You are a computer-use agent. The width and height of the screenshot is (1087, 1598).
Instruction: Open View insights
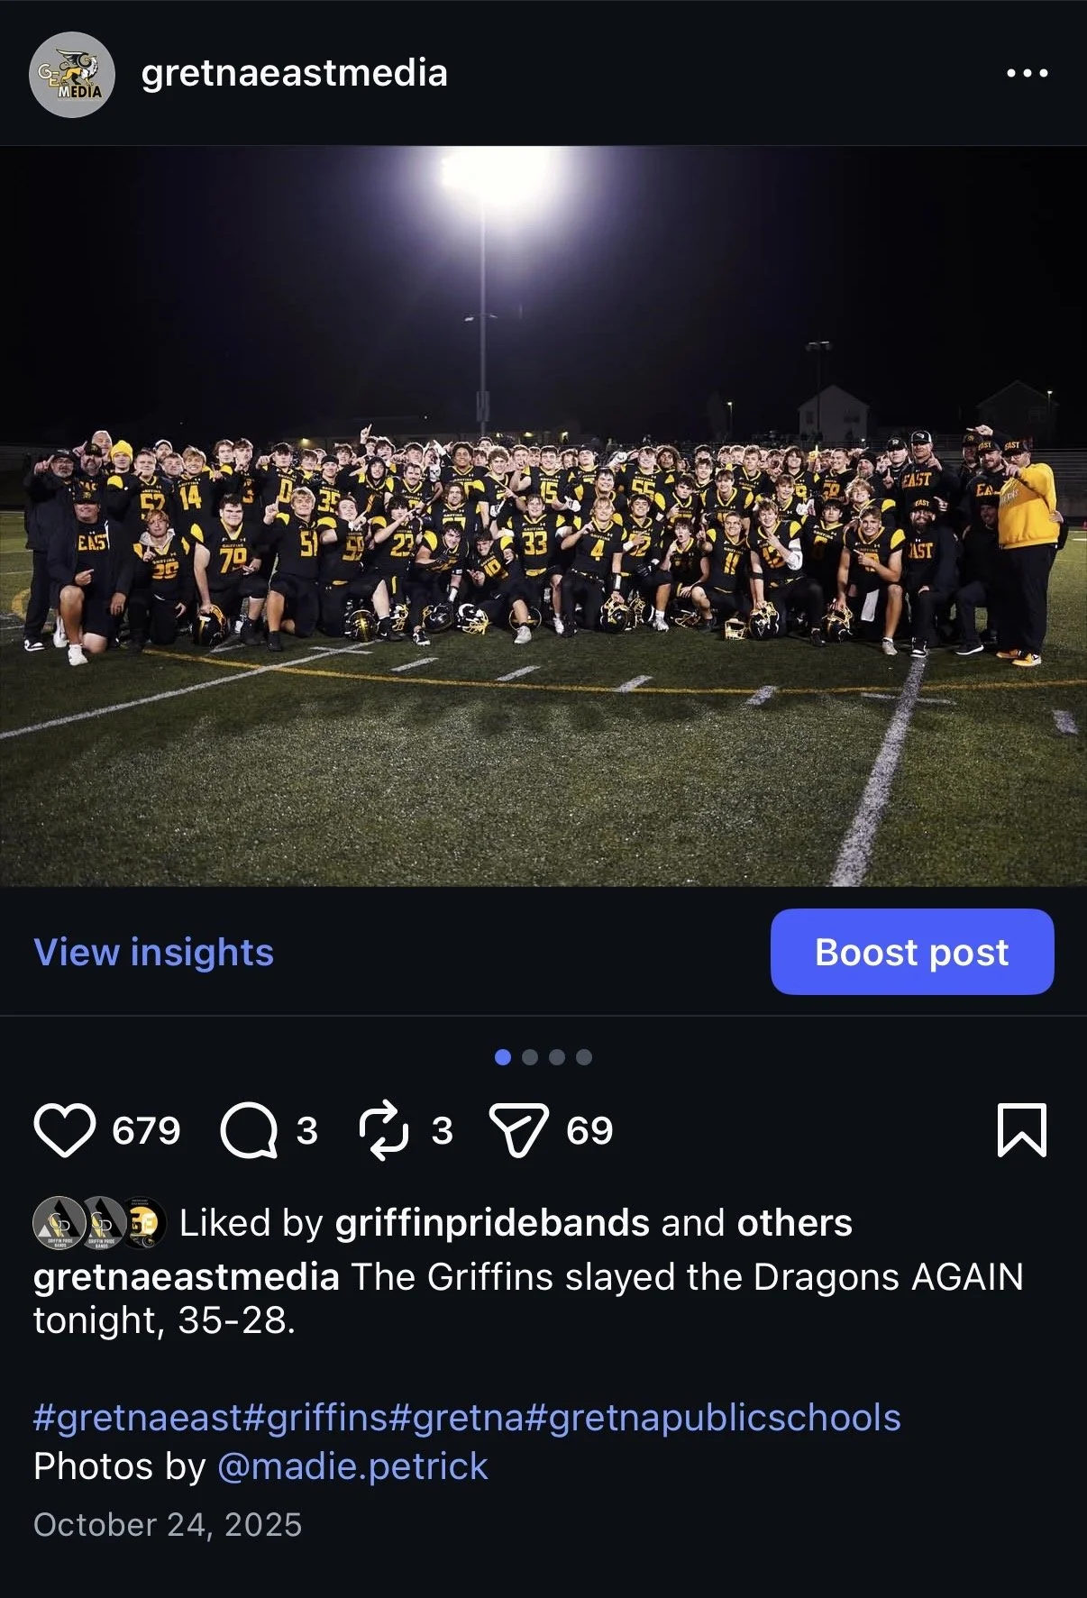(153, 953)
